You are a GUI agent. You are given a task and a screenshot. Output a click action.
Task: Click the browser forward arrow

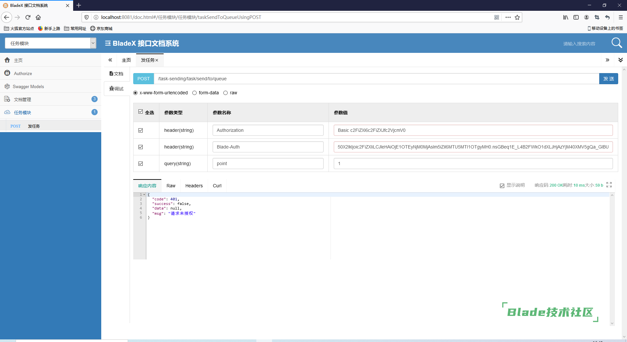coord(18,17)
